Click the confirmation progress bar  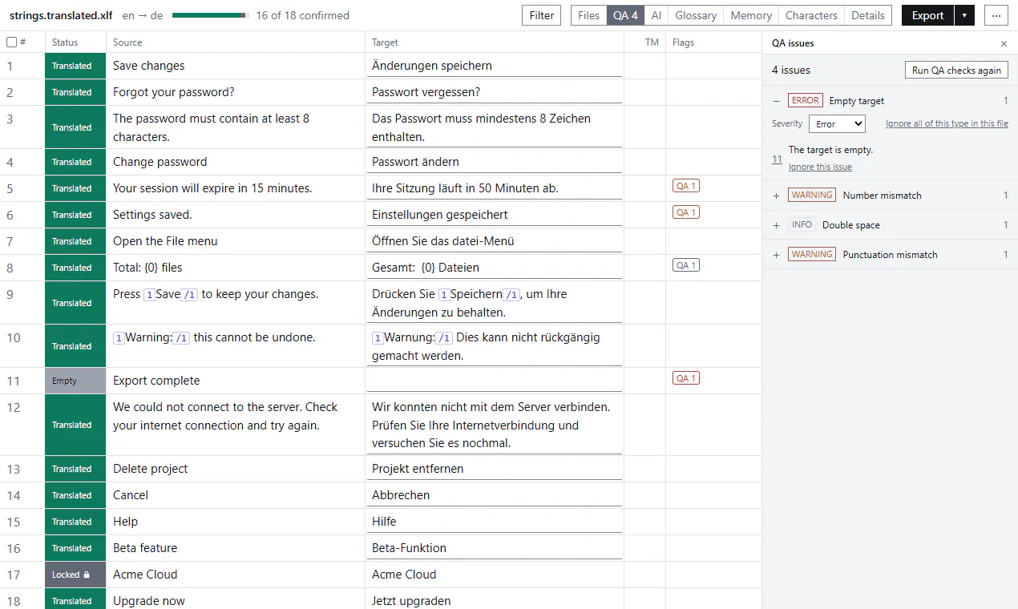pos(211,15)
